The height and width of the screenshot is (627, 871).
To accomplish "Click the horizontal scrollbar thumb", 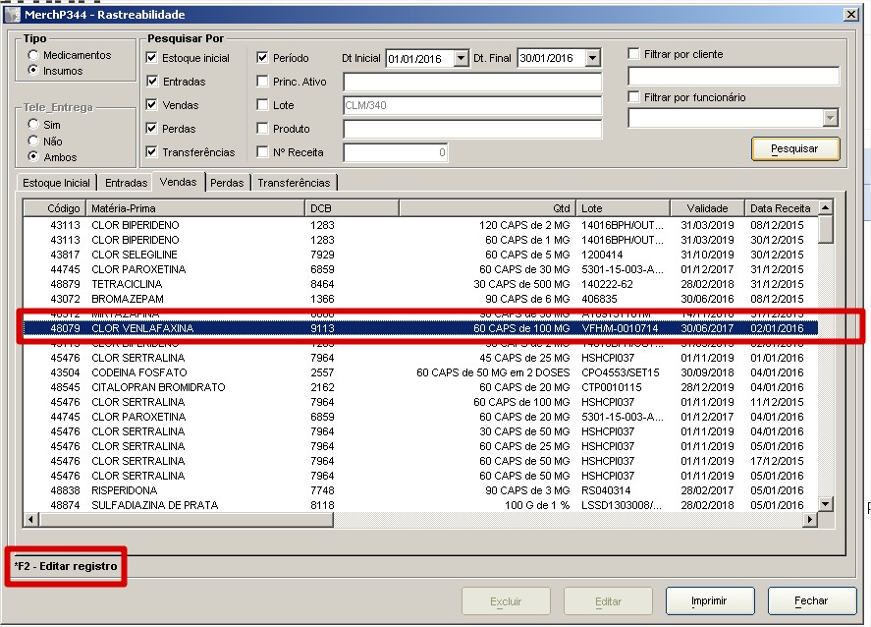I will 187,519.
